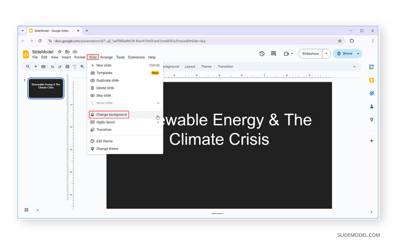The width and height of the screenshot is (396, 245).
Task: Open Google Maps side panel icon
Action: coord(371,120)
